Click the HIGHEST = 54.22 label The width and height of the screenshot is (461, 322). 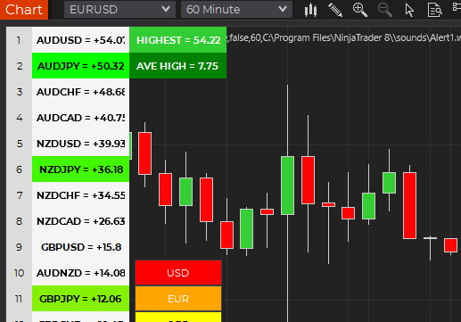pyautogui.click(x=178, y=40)
